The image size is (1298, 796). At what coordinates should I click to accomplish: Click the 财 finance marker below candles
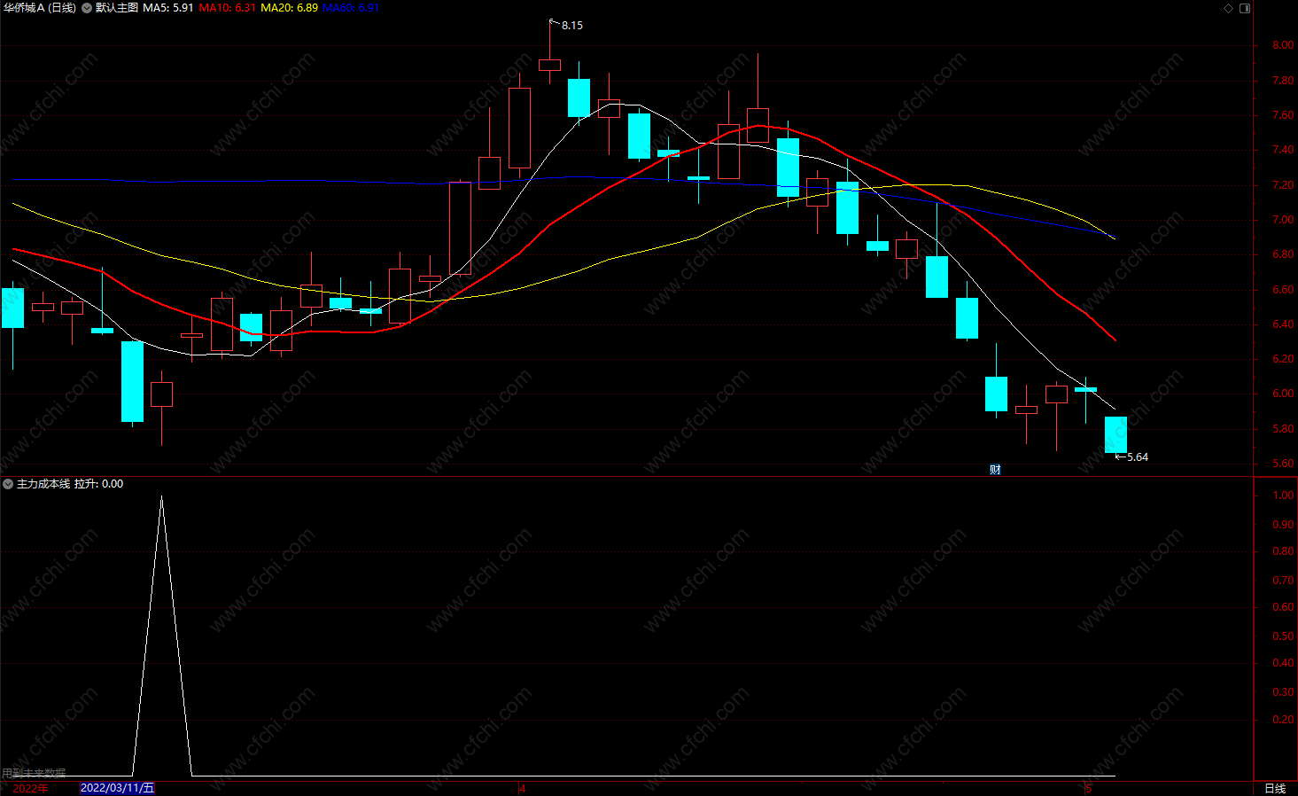point(995,470)
